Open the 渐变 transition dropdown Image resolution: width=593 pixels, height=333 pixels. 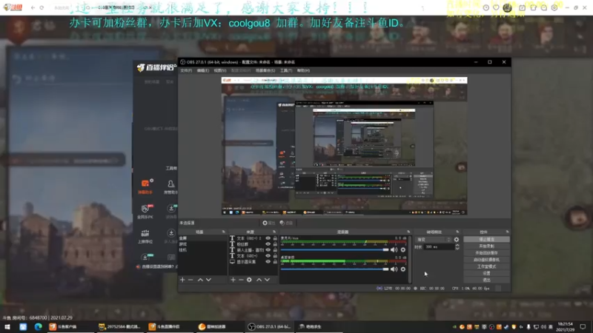[x=434, y=240]
